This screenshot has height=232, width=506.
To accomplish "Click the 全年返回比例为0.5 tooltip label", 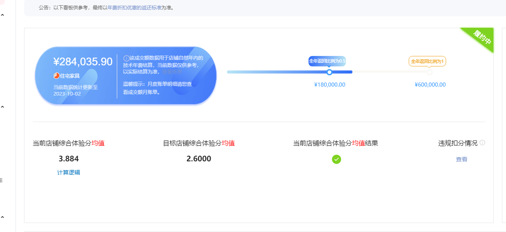I will [x=327, y=61].
